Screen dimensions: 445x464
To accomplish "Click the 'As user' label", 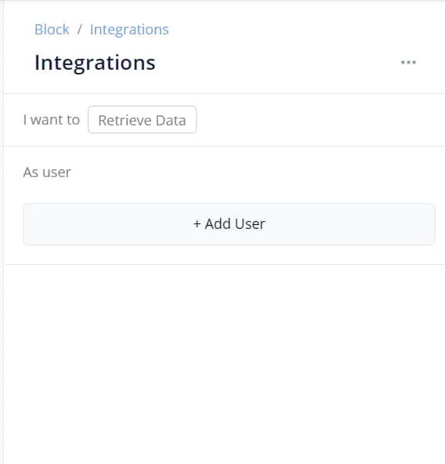I will click(47, 172).
